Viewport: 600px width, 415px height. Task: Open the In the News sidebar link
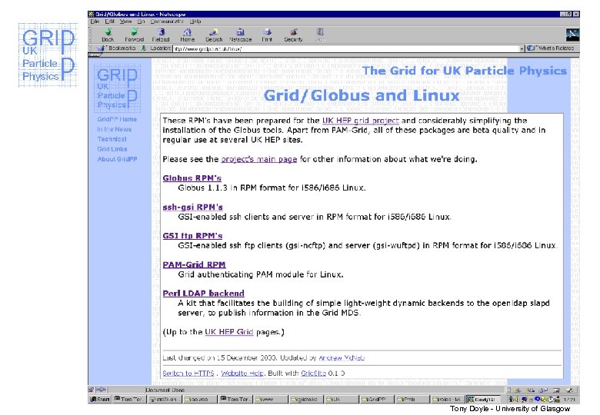(x=114, y=129)
